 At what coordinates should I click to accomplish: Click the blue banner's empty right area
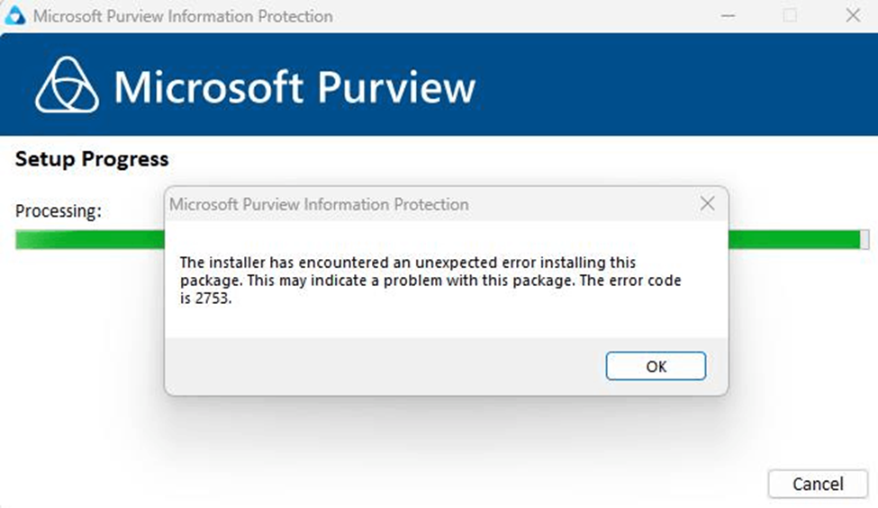point(676,85)
